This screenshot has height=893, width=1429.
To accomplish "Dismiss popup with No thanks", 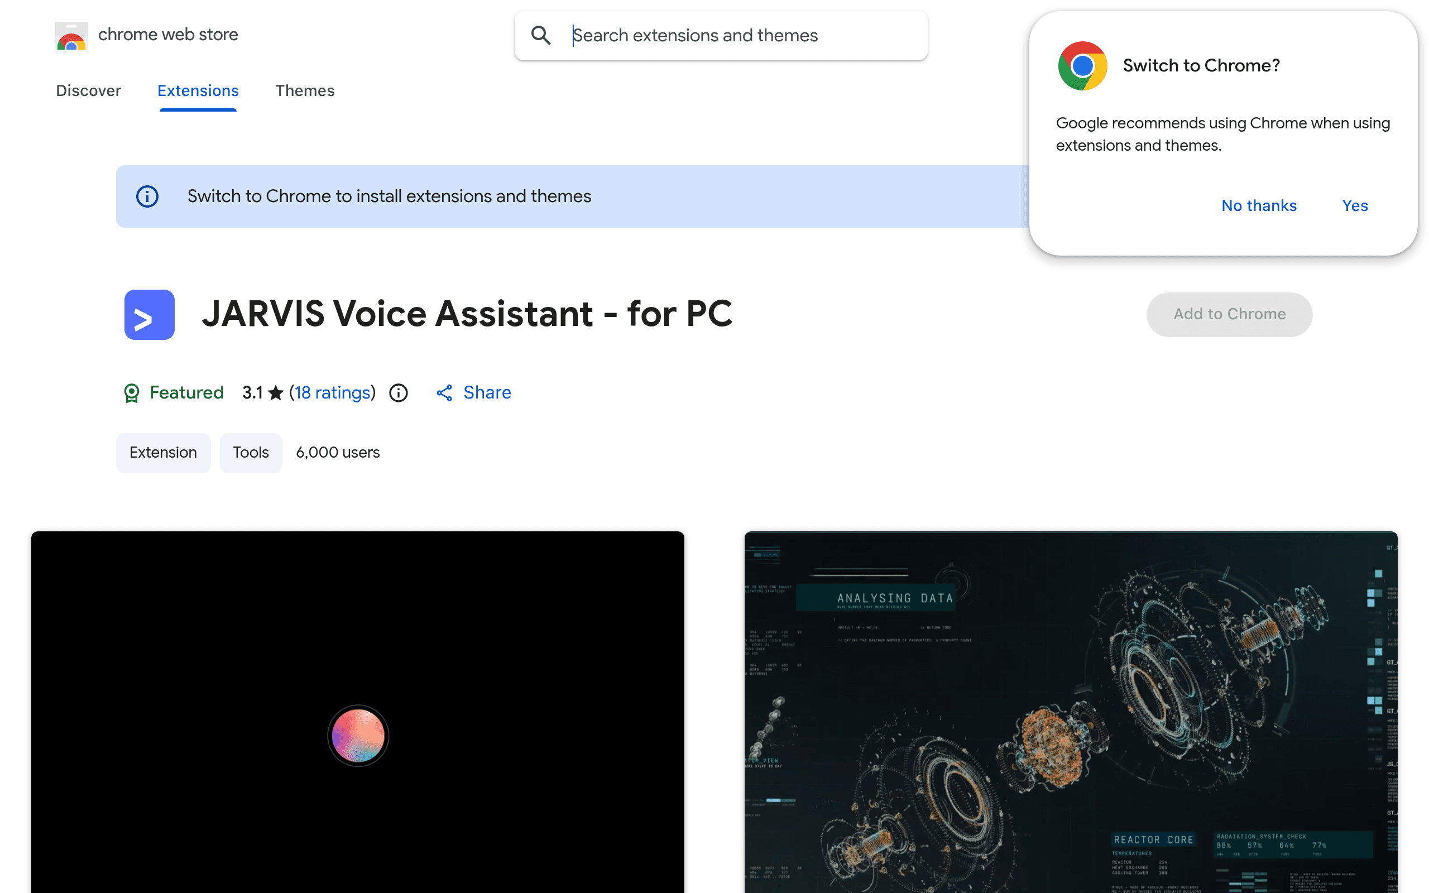I will [1259, 205].
